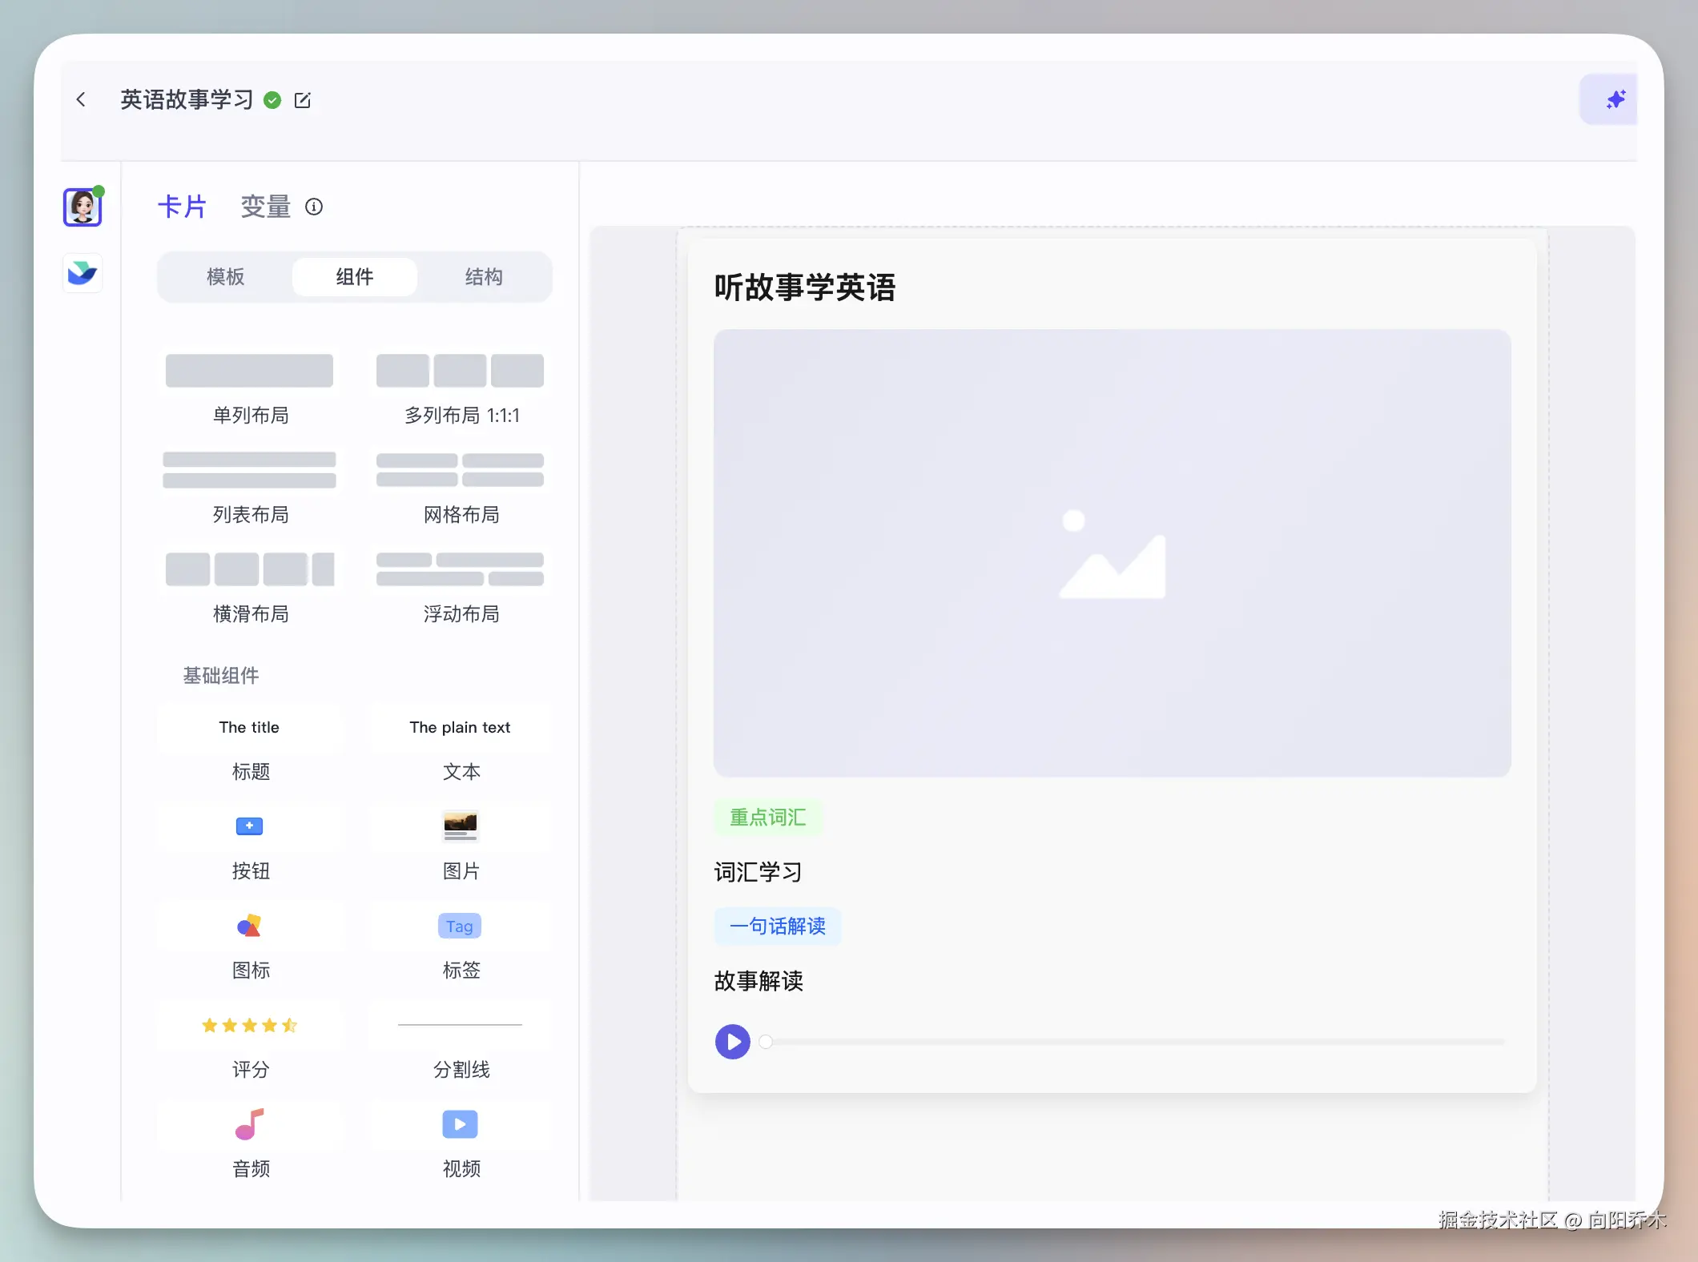Click the edit title pencil icon
The width and height of the screenshot is (1698, 1262).
(x=303, y=100)
